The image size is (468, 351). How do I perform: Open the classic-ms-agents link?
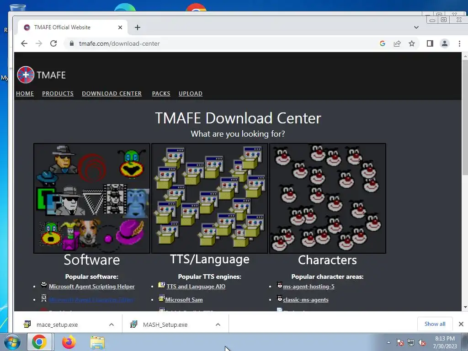[306, 300]
